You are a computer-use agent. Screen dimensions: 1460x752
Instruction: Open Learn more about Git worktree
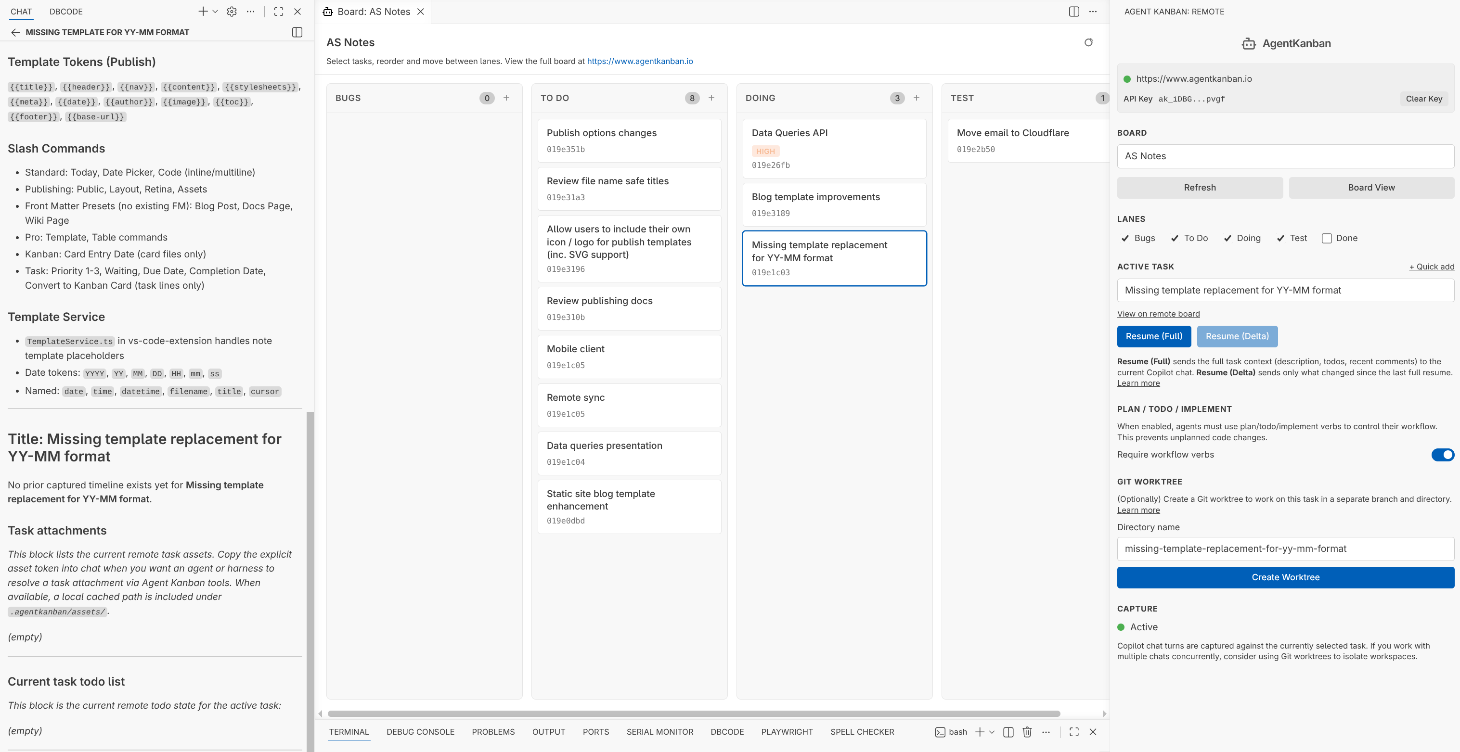(1138, 510)
